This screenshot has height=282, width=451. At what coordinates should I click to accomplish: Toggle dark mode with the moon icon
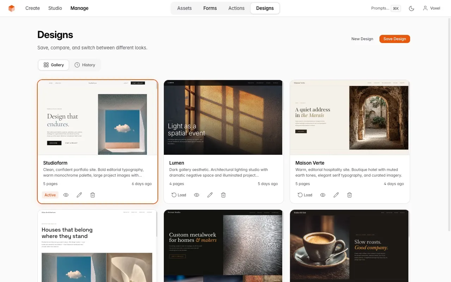point(411,8)
